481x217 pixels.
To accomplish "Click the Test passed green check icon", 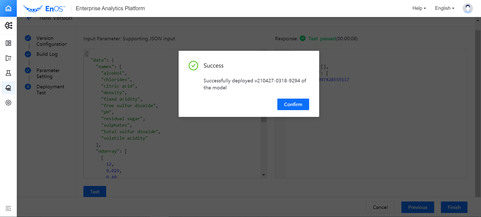I will pyautogui.click(x=303, y=38).
